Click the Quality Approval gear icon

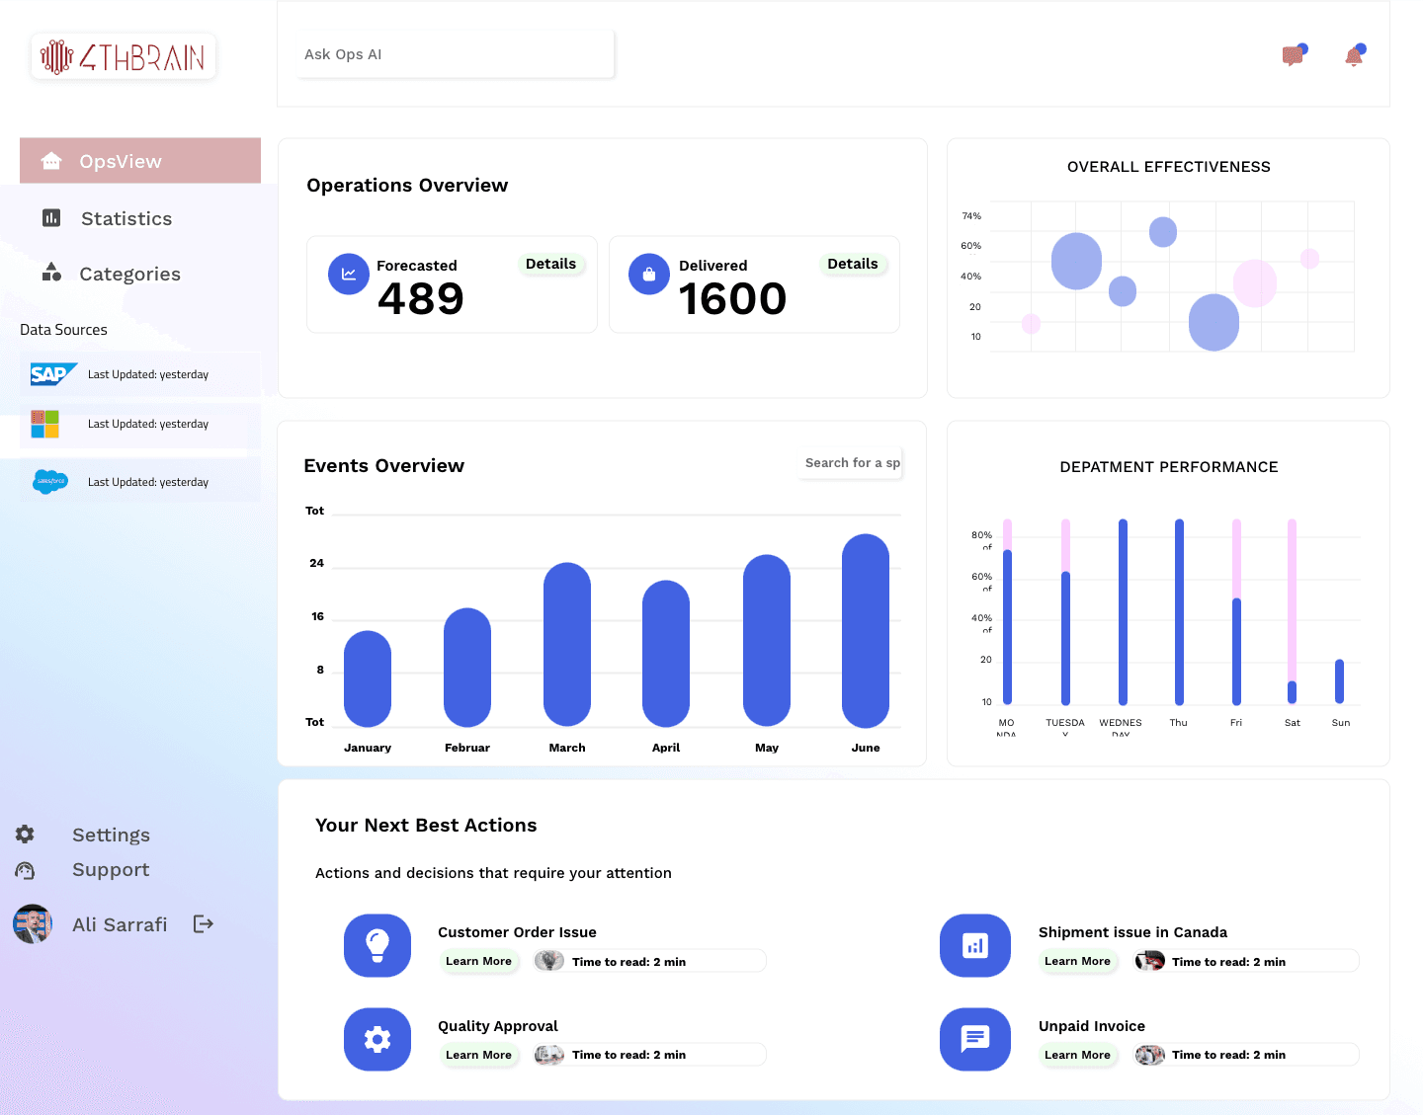(377, 1039)
